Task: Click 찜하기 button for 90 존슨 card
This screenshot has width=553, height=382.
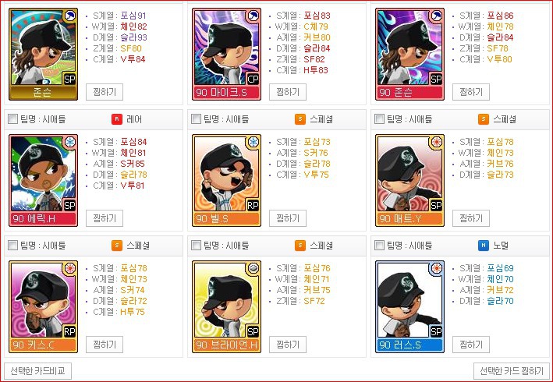Action: pyautogui.click(x=471, y=92)
